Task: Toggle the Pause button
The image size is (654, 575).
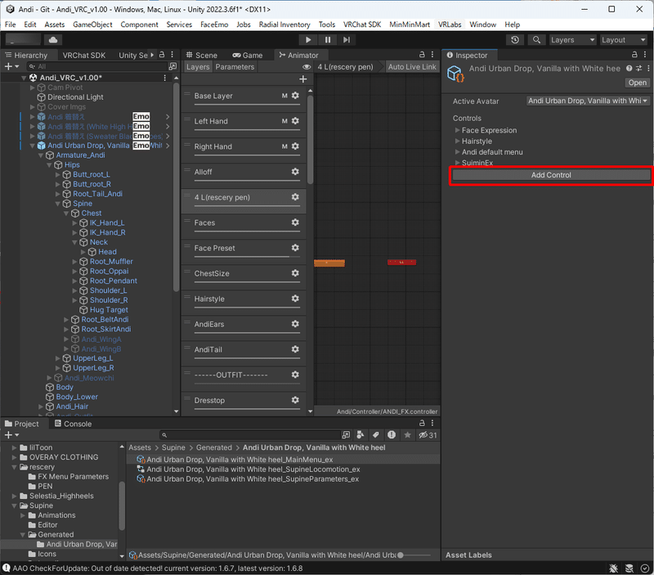Action: click(328, 39)
